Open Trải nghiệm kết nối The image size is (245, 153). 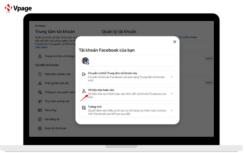pos(56,83)
